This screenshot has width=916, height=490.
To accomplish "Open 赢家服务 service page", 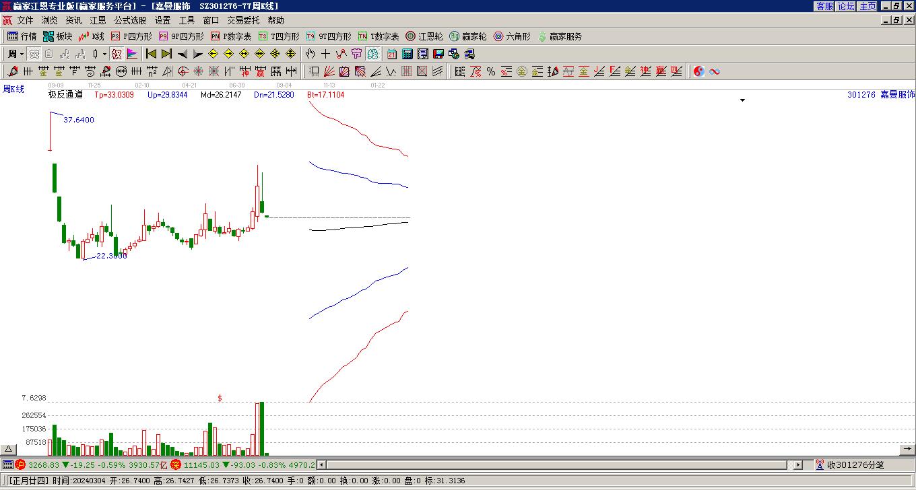I will click(x=560, y=36).
